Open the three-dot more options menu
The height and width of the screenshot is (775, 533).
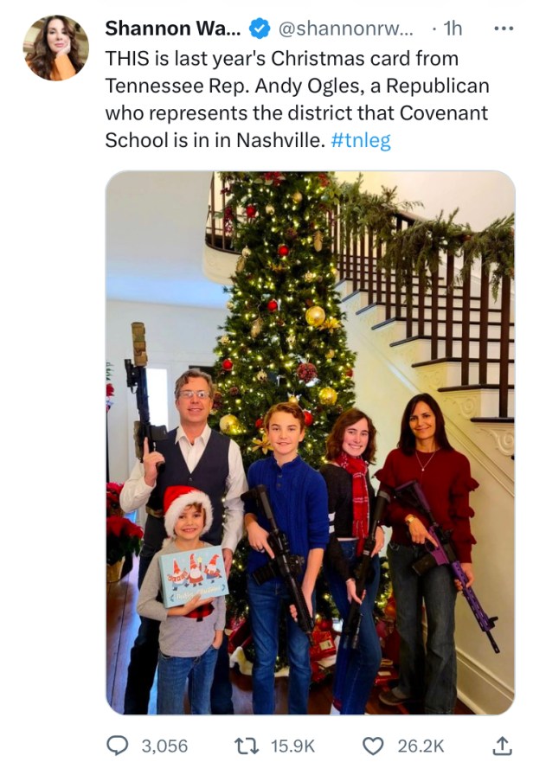coord(503,29)
